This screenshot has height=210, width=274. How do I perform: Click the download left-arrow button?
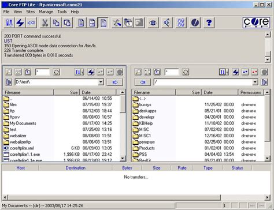pyautogui.click(x=142, y=82)
